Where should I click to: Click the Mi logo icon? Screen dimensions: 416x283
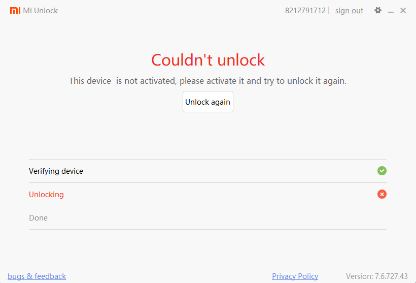pyautogui.click(x=15, y=10)
